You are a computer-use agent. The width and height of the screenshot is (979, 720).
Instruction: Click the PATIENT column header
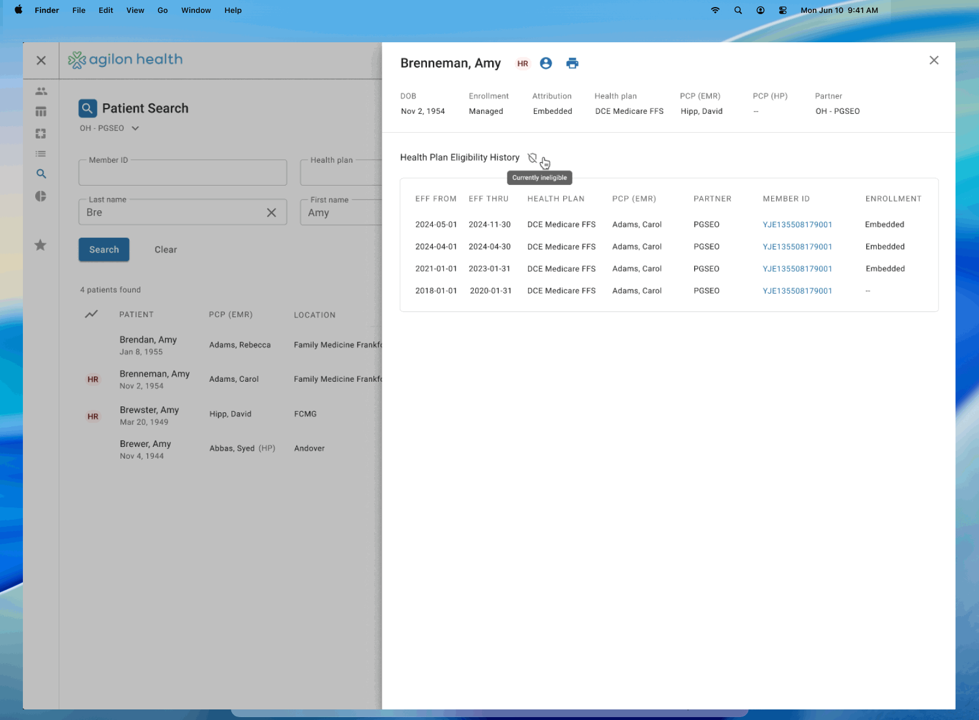click(x=136, y=314)
